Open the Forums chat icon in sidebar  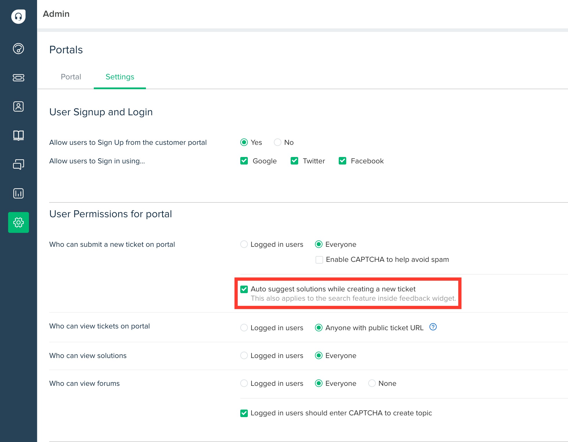(18, 164)
